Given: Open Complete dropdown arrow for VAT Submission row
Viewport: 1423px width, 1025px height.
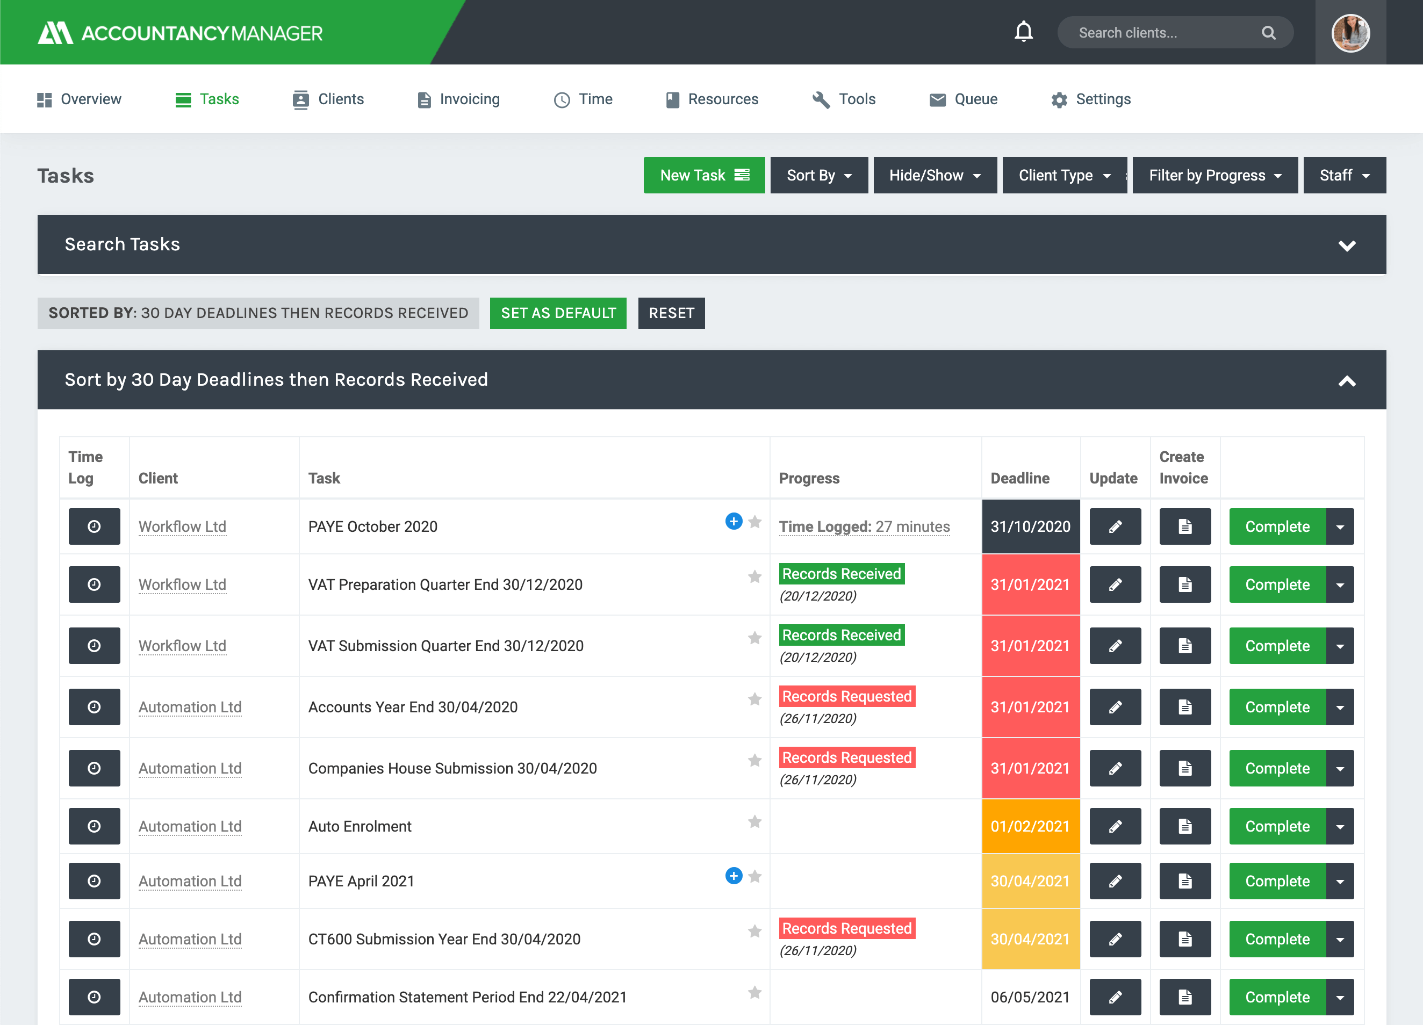Looking at the screenshot, I should [1340, 646].
